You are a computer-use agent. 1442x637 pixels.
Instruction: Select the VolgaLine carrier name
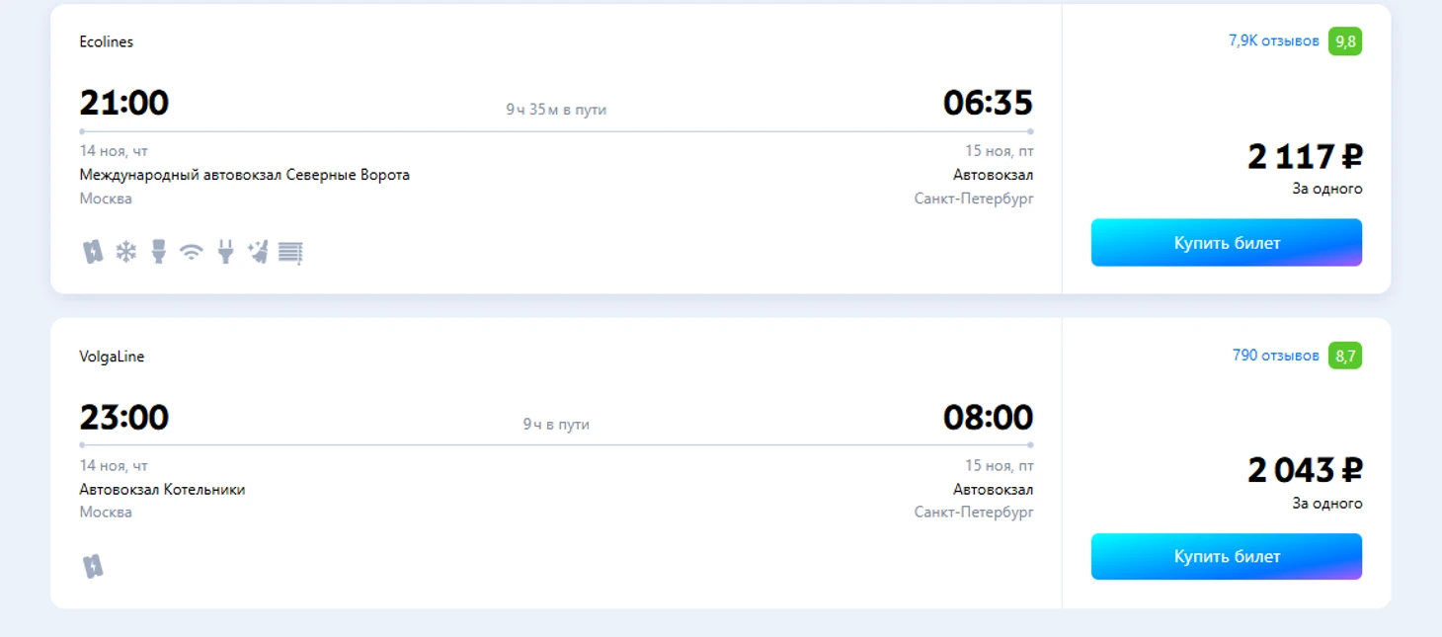[x=112, y=357]
